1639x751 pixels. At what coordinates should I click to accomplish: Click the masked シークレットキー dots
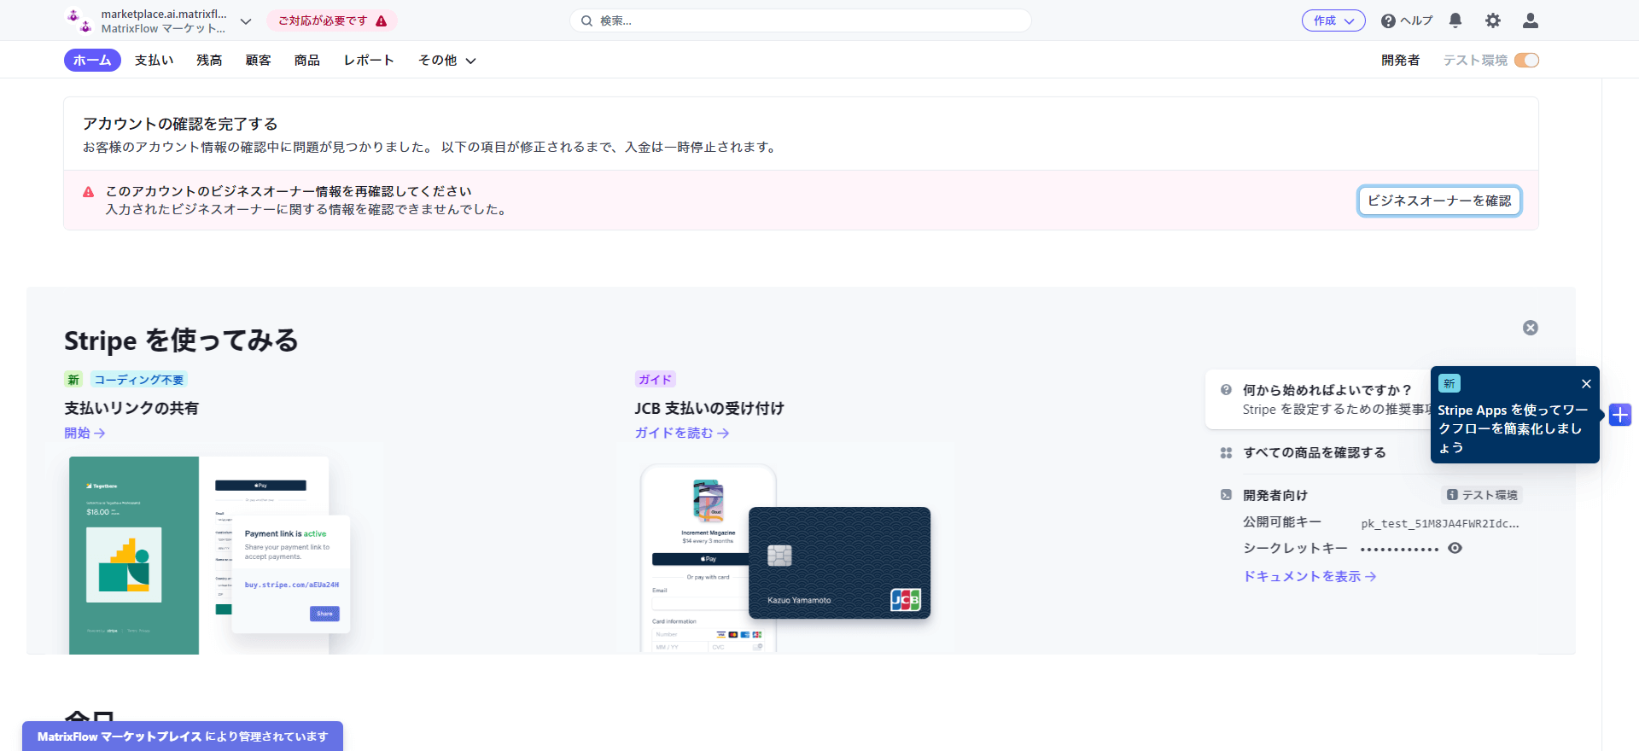[x=1400, y=550]
